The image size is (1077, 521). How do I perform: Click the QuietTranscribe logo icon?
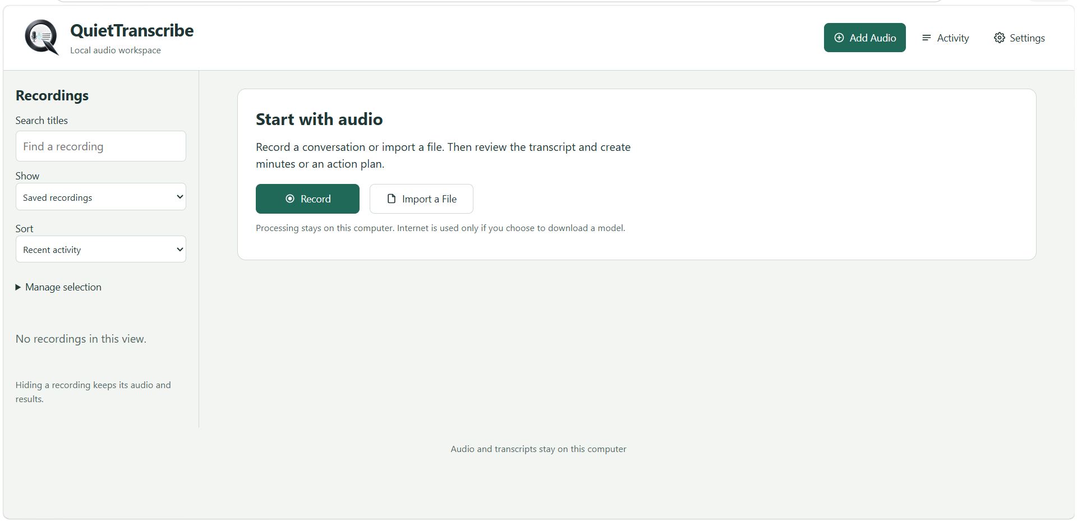point(42,38)
